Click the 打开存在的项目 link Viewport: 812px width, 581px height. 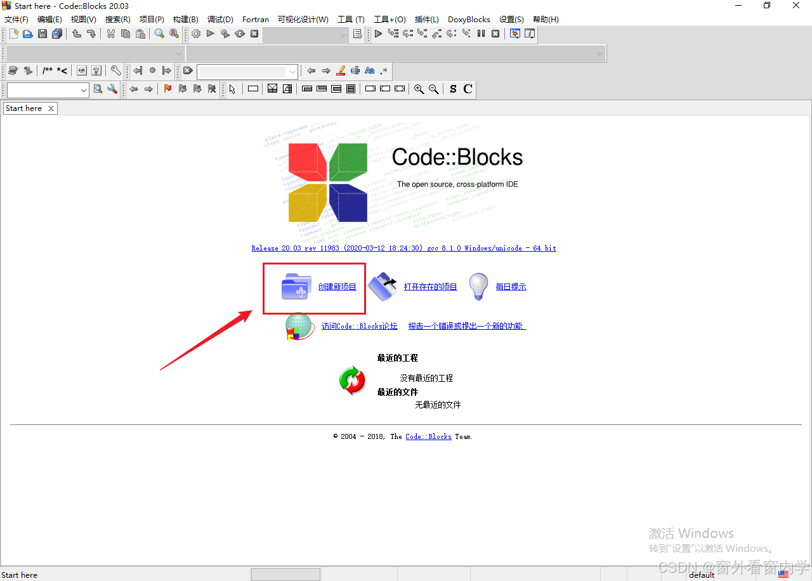(431, 287)
